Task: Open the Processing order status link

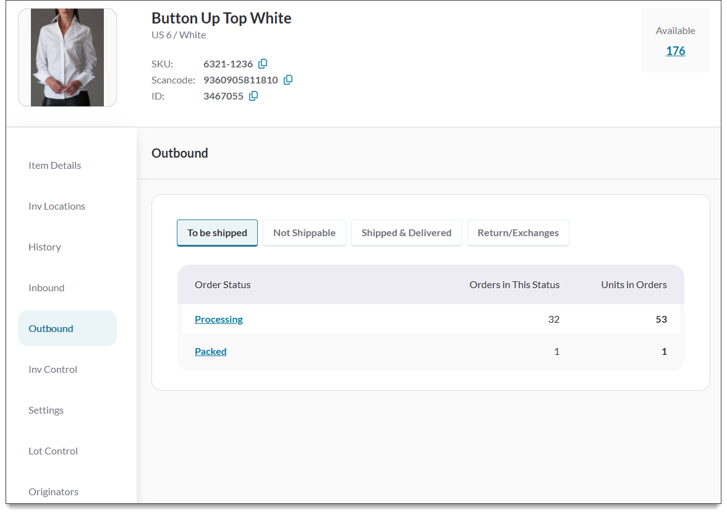Action: click(219, 319)
